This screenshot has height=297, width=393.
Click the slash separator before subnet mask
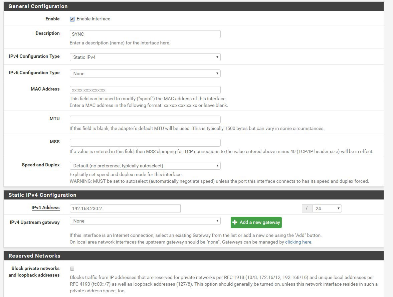(x=307, y=208)
